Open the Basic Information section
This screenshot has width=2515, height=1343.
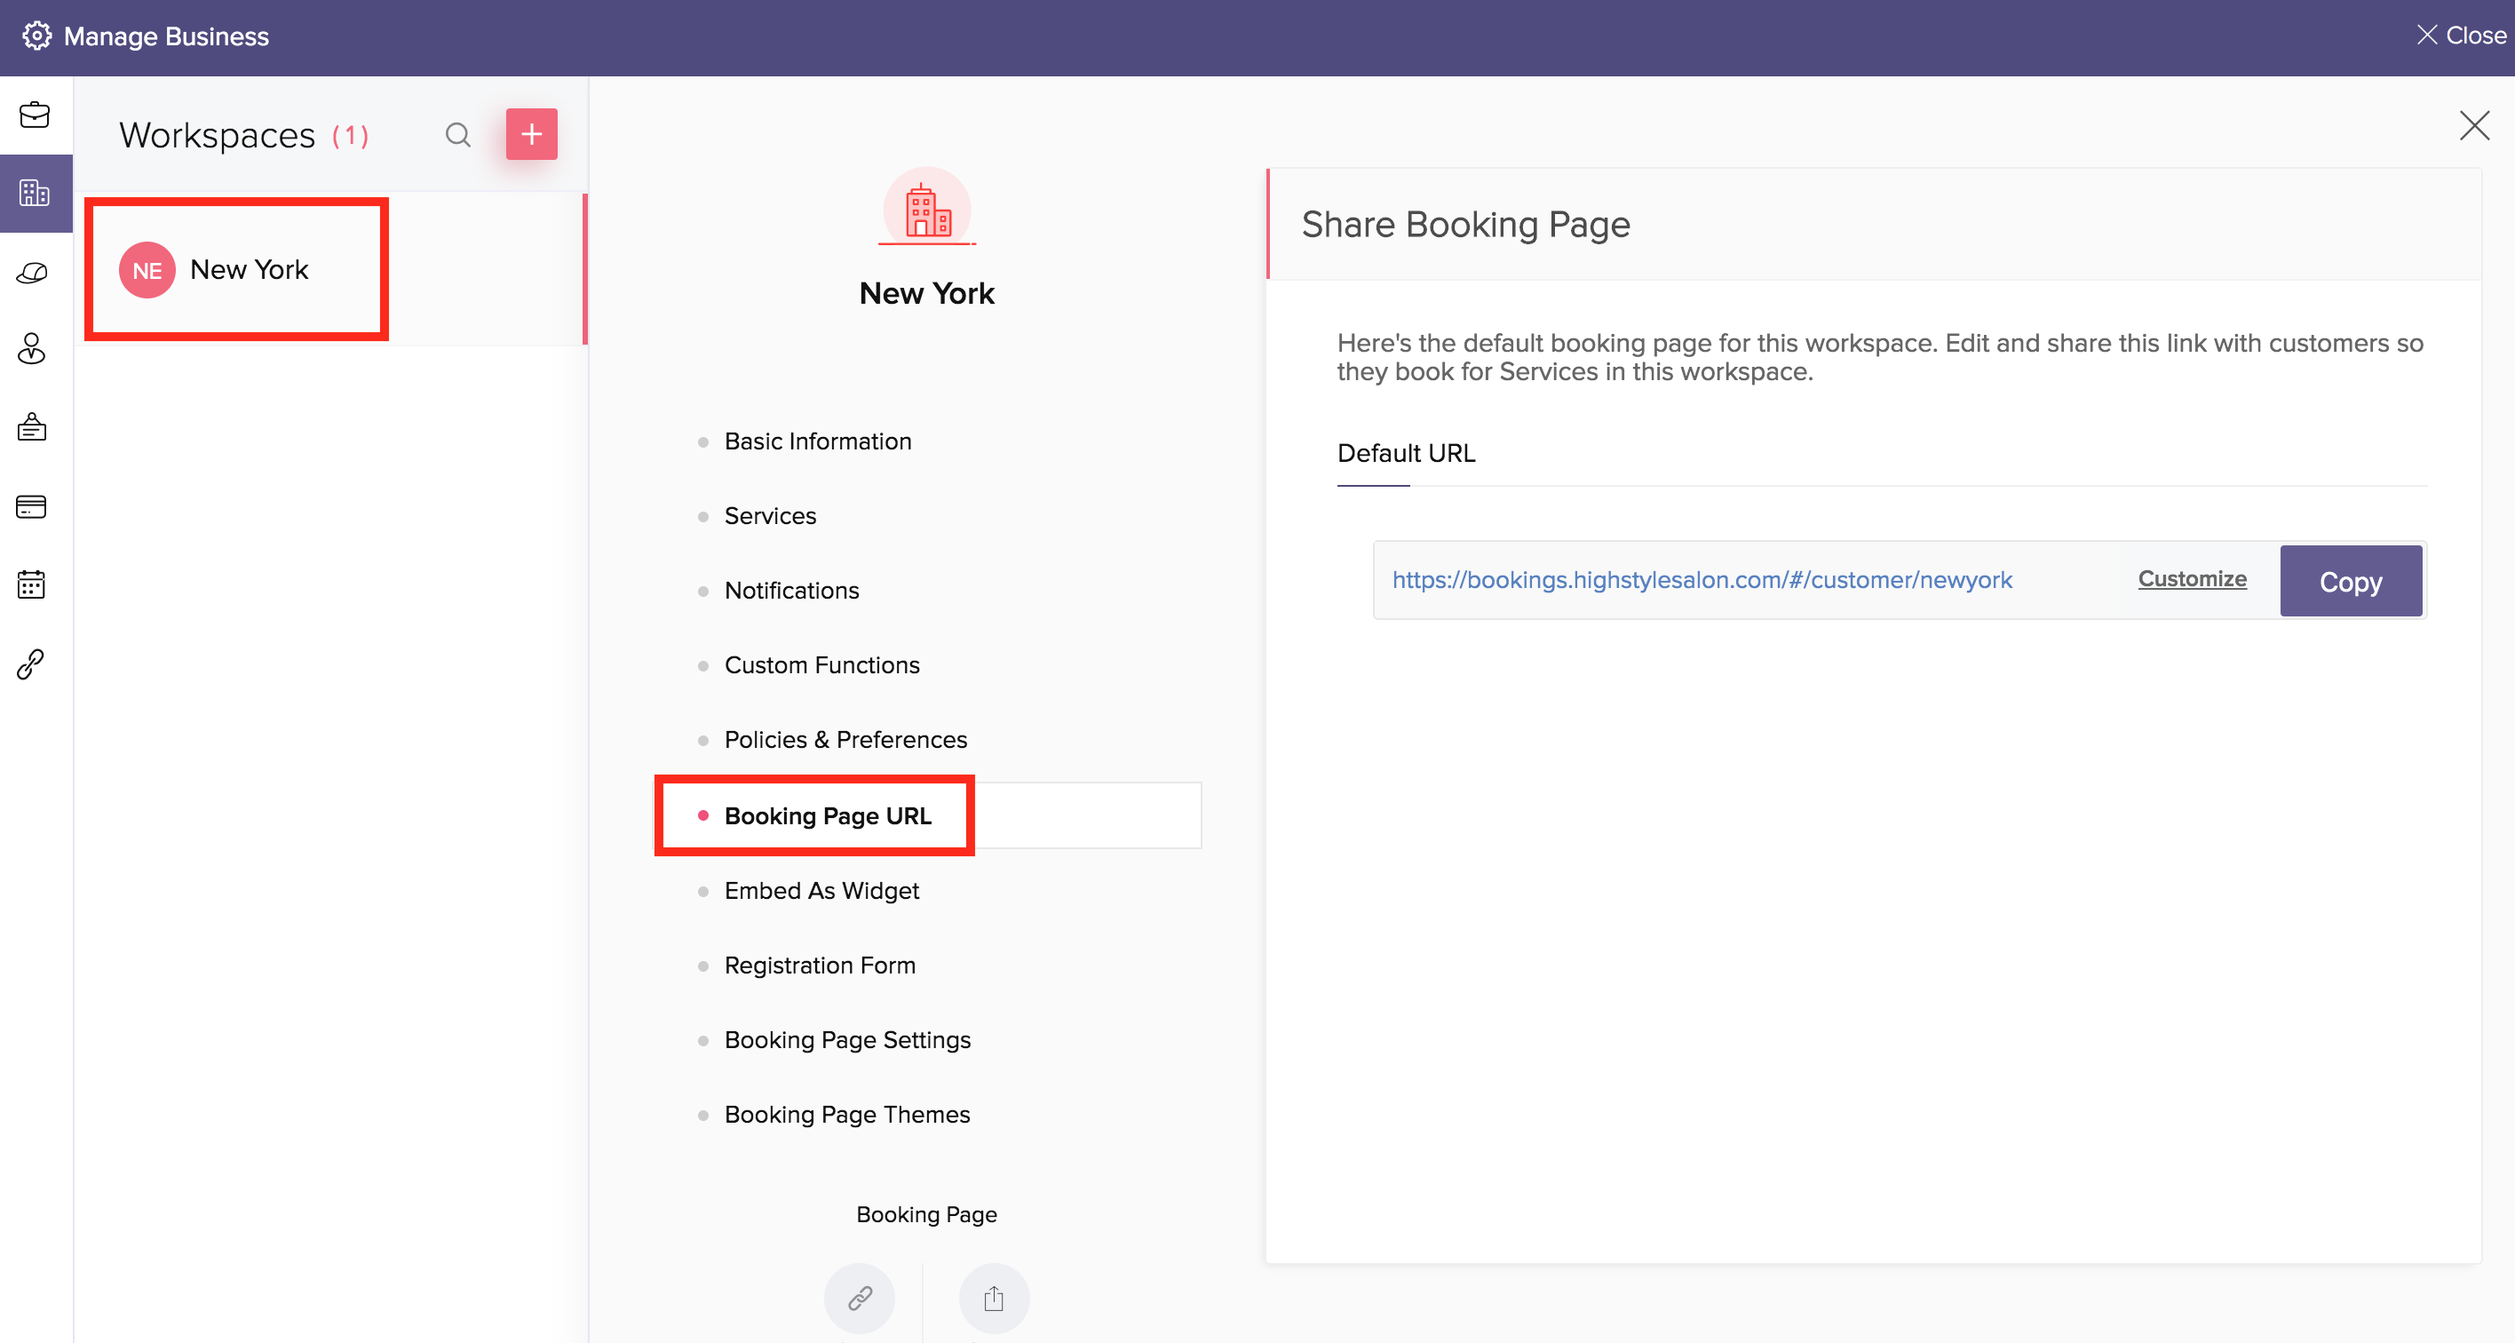tap(817, 441)
